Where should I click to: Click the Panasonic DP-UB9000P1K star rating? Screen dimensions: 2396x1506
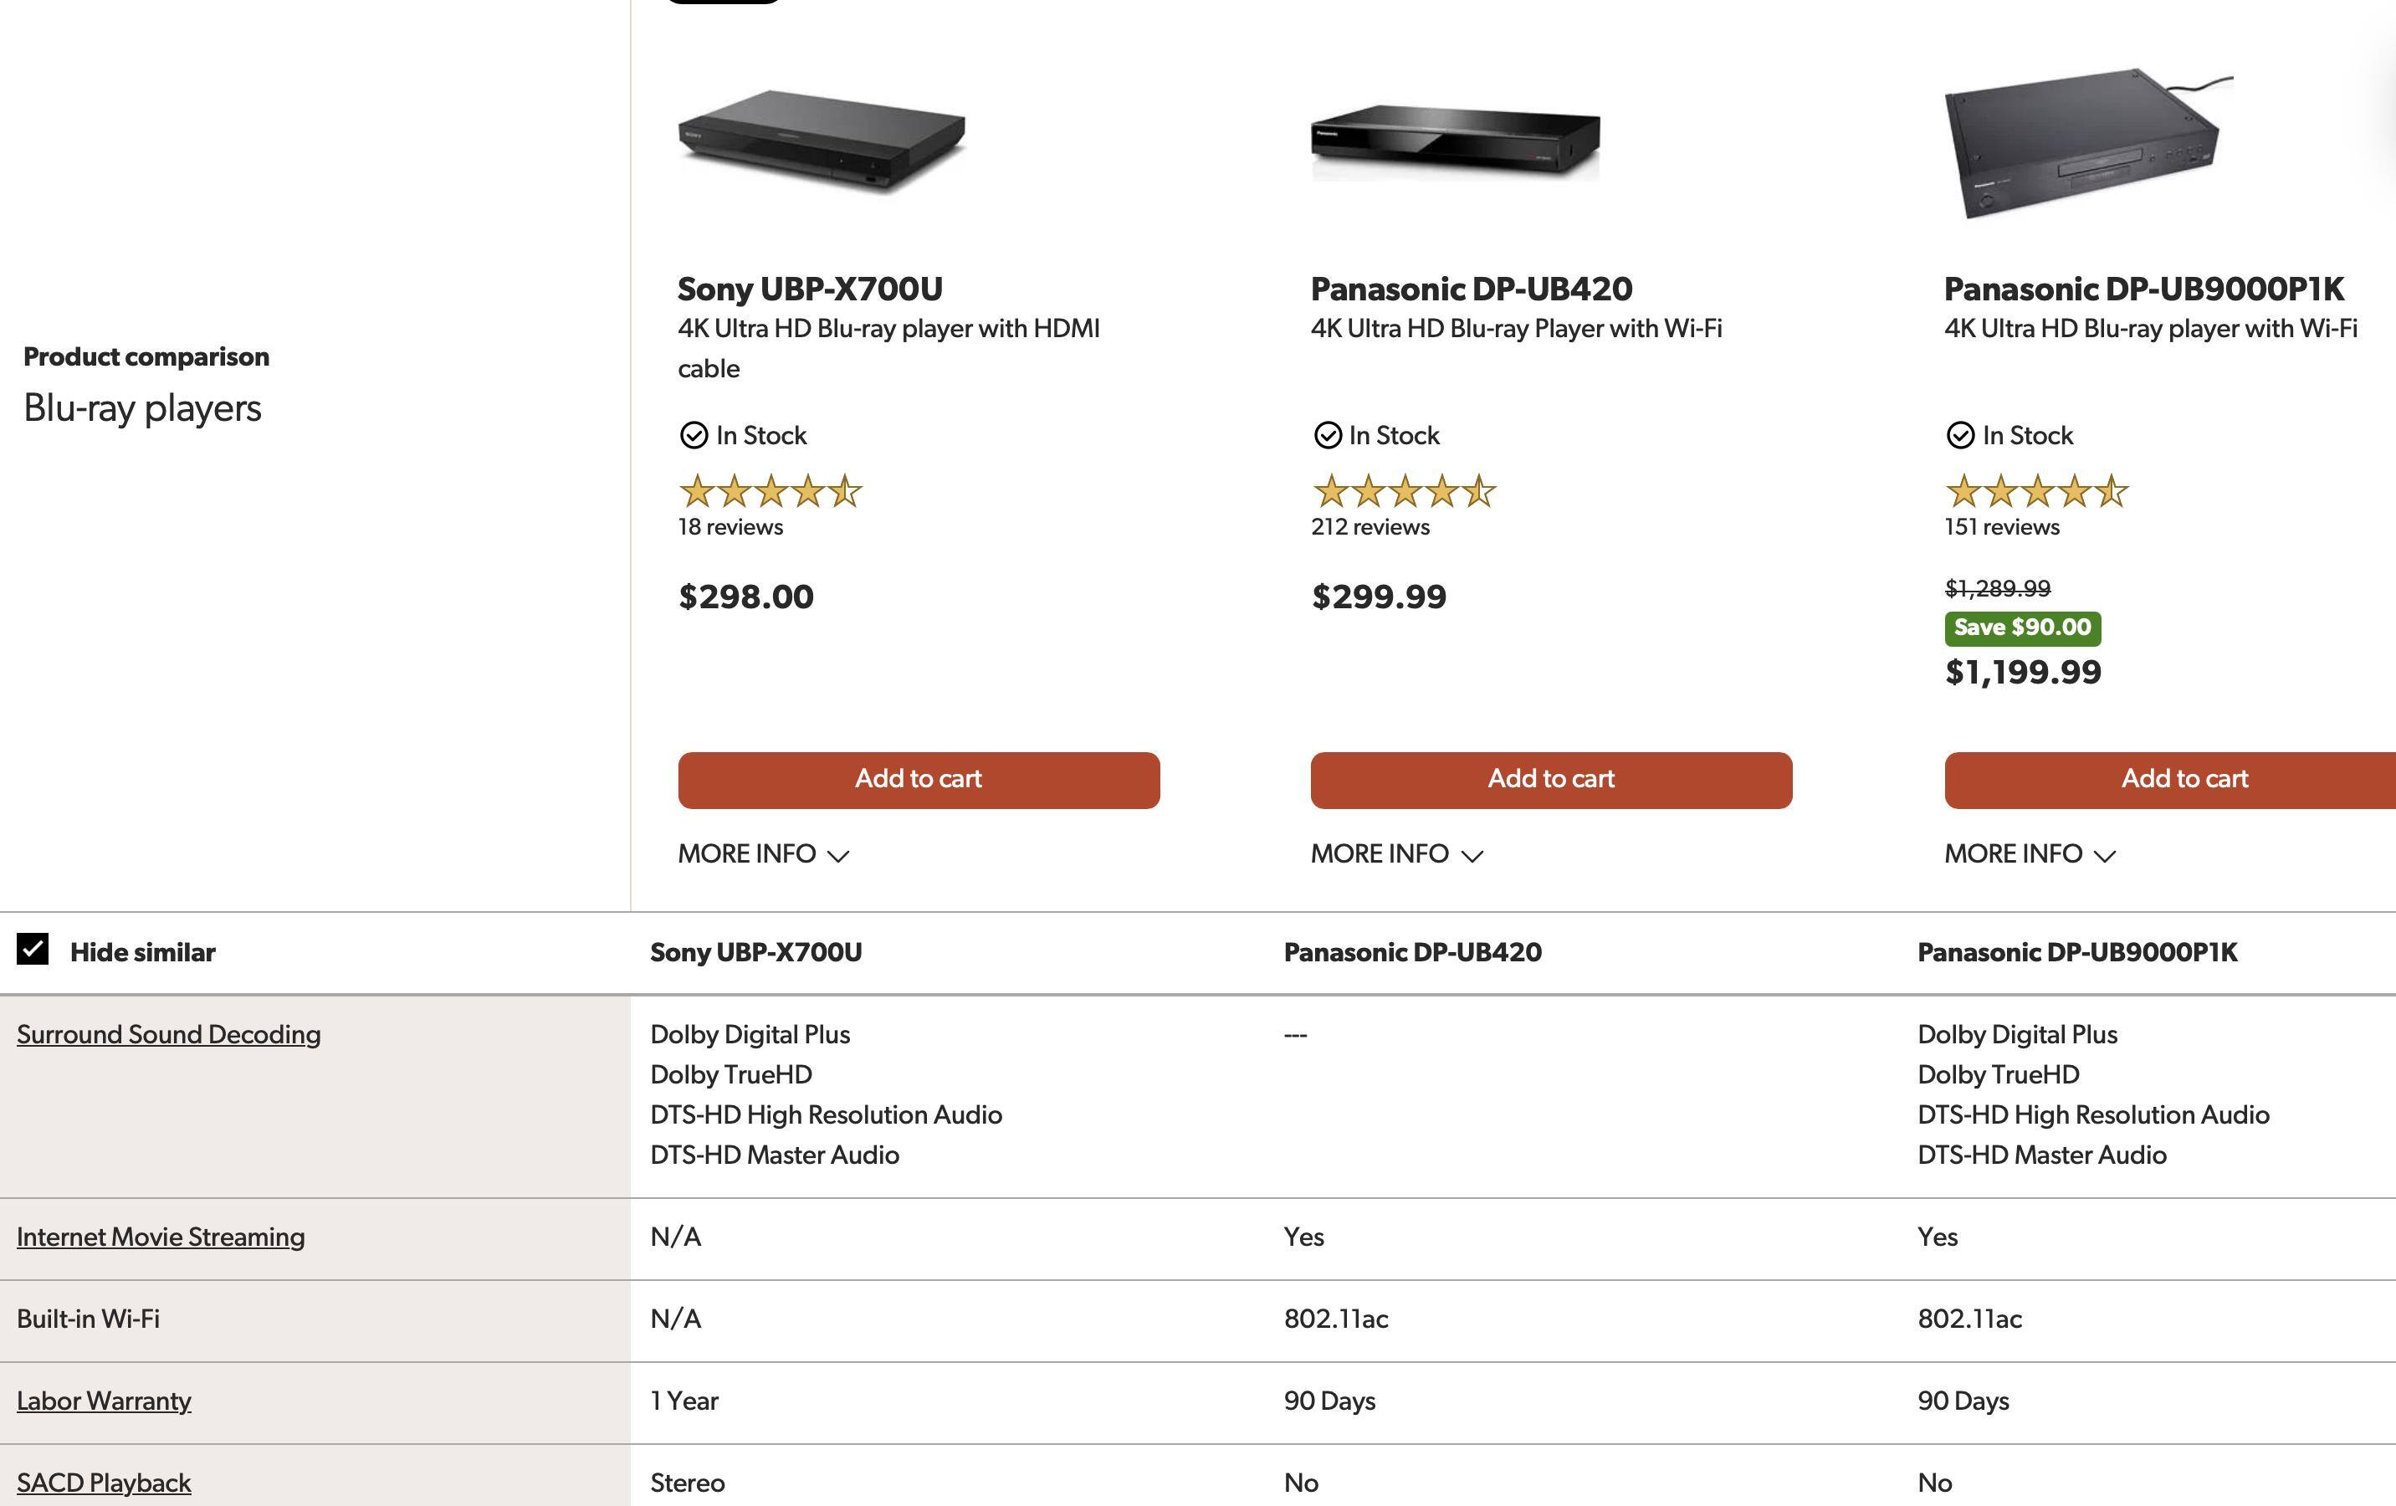(2035, 492)
